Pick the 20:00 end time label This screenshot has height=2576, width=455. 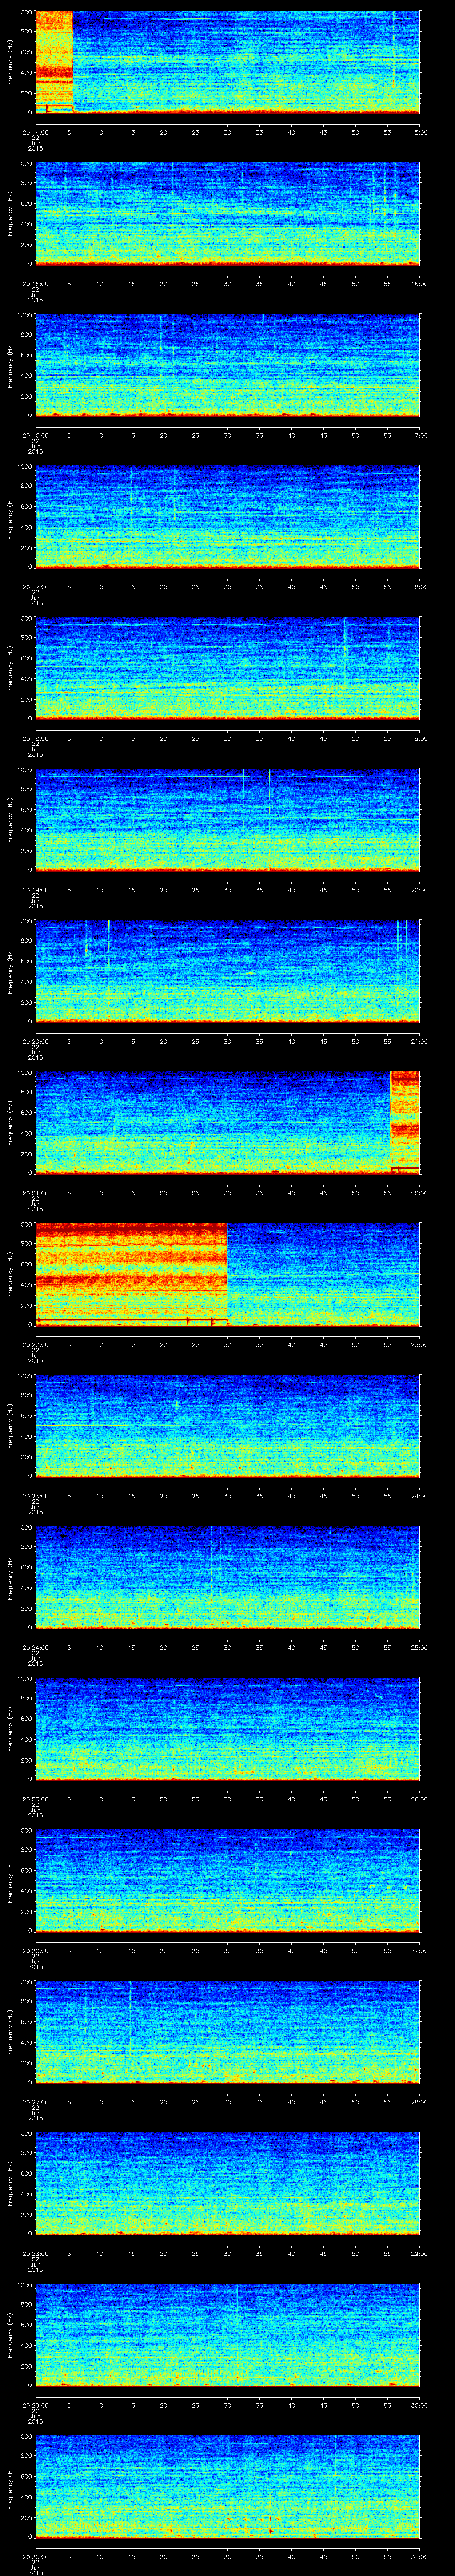click(420, 890)
